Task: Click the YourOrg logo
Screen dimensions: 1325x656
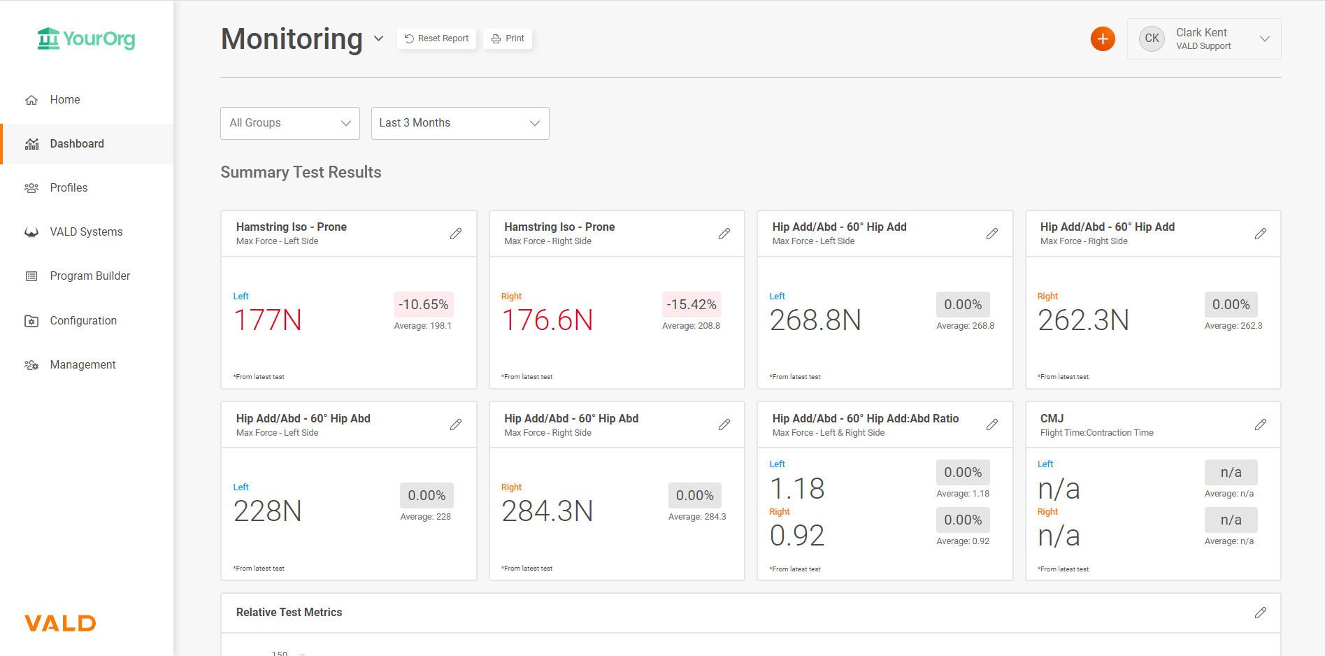Action: (86, 39)
